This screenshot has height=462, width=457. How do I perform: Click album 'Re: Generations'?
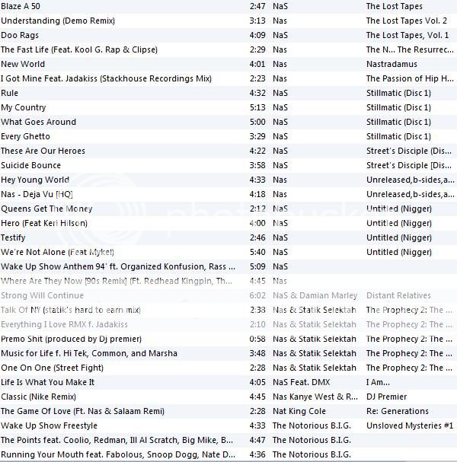[398, 410]
